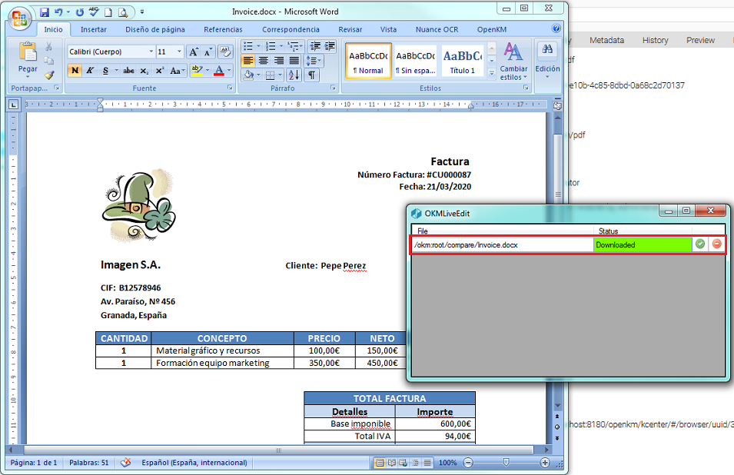Open the History tab in the browser window
Image resolution: width=734 pixels, height=475 pixels.
tap(655, 40)
